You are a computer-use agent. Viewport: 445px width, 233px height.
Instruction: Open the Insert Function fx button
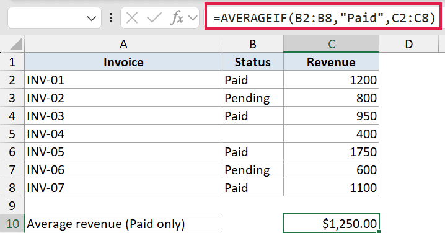177,18
